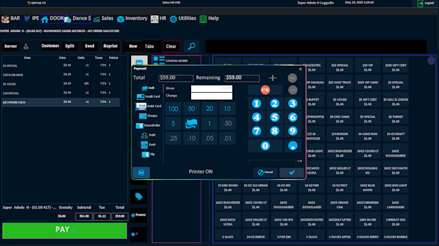439x246 pixels.
Task: Click the Customer button
Action: 50,46
